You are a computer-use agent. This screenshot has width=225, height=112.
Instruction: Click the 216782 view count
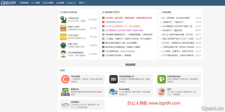[93, 20]
